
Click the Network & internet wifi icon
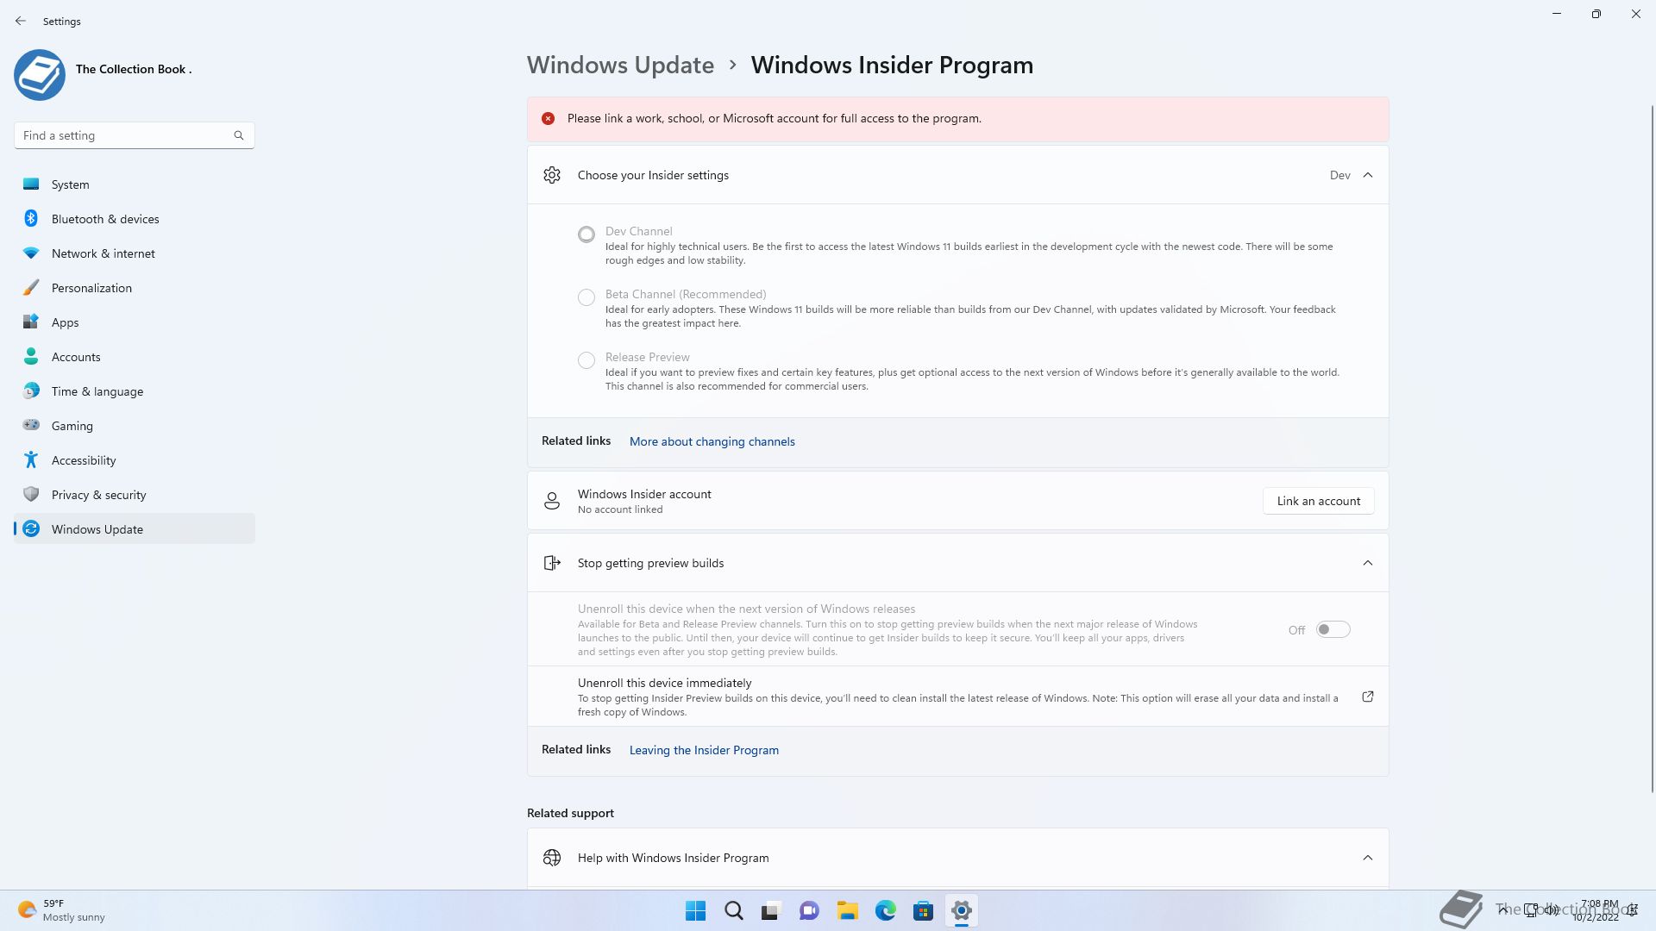pos(31,253)
